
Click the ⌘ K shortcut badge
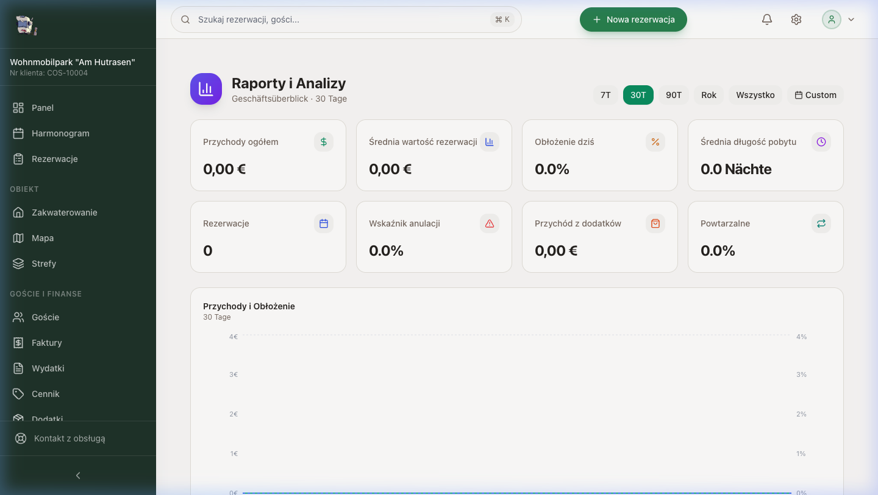[x=502, y=19]
